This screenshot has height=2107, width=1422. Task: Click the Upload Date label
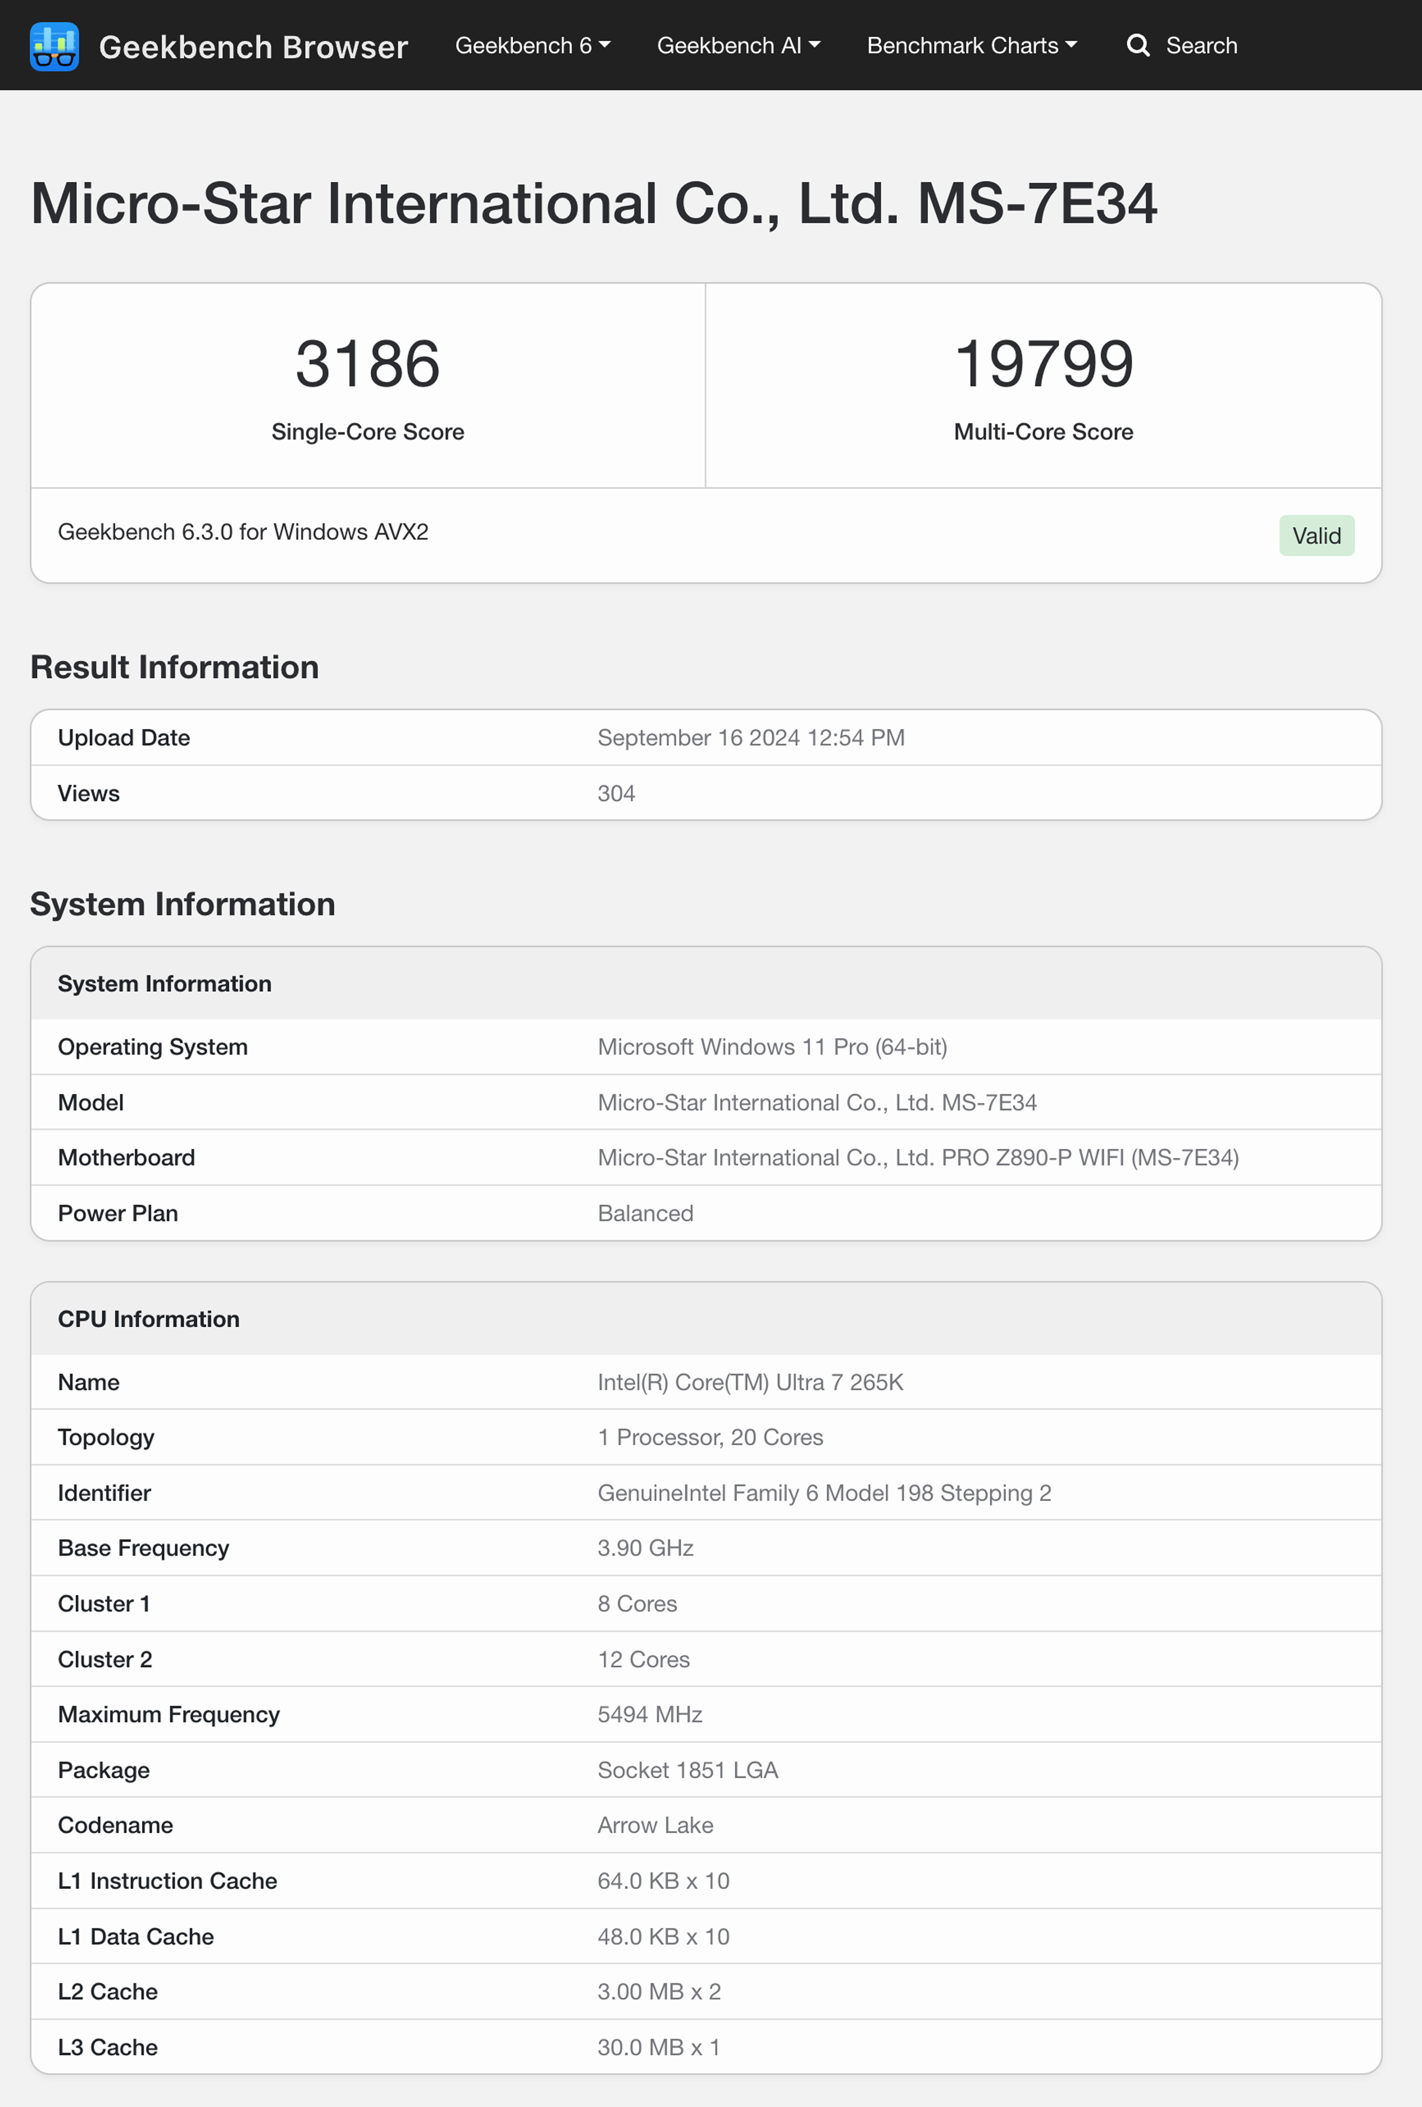[x=124, y=738]
